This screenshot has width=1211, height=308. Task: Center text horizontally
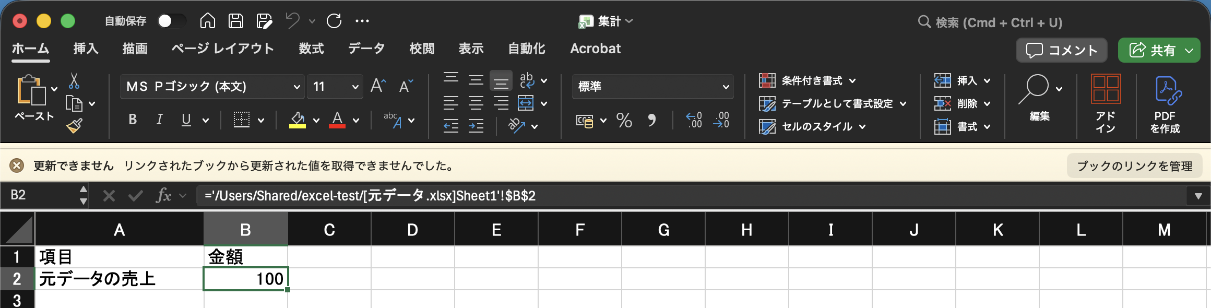click(476, 103)
